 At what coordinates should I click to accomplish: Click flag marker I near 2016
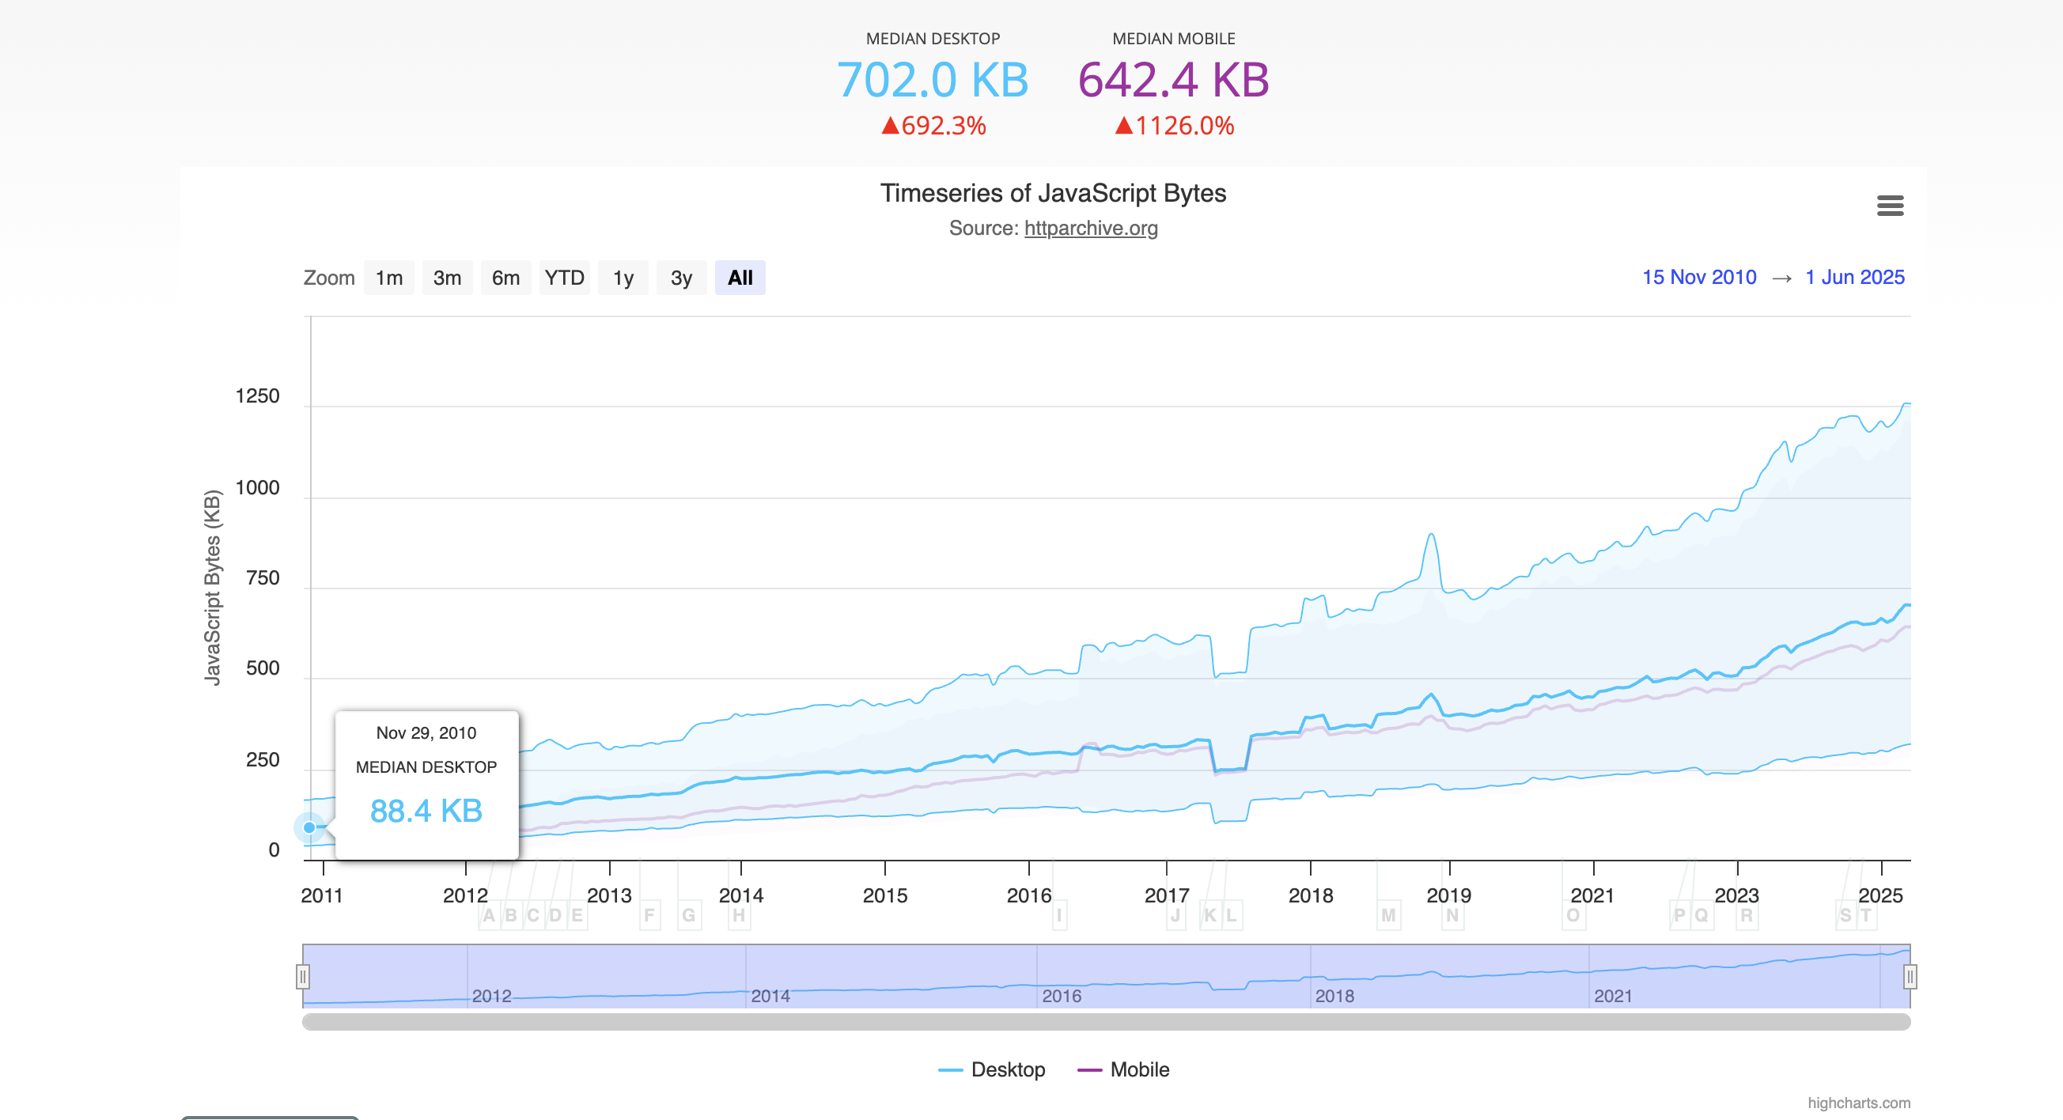tap(1058, 915)
